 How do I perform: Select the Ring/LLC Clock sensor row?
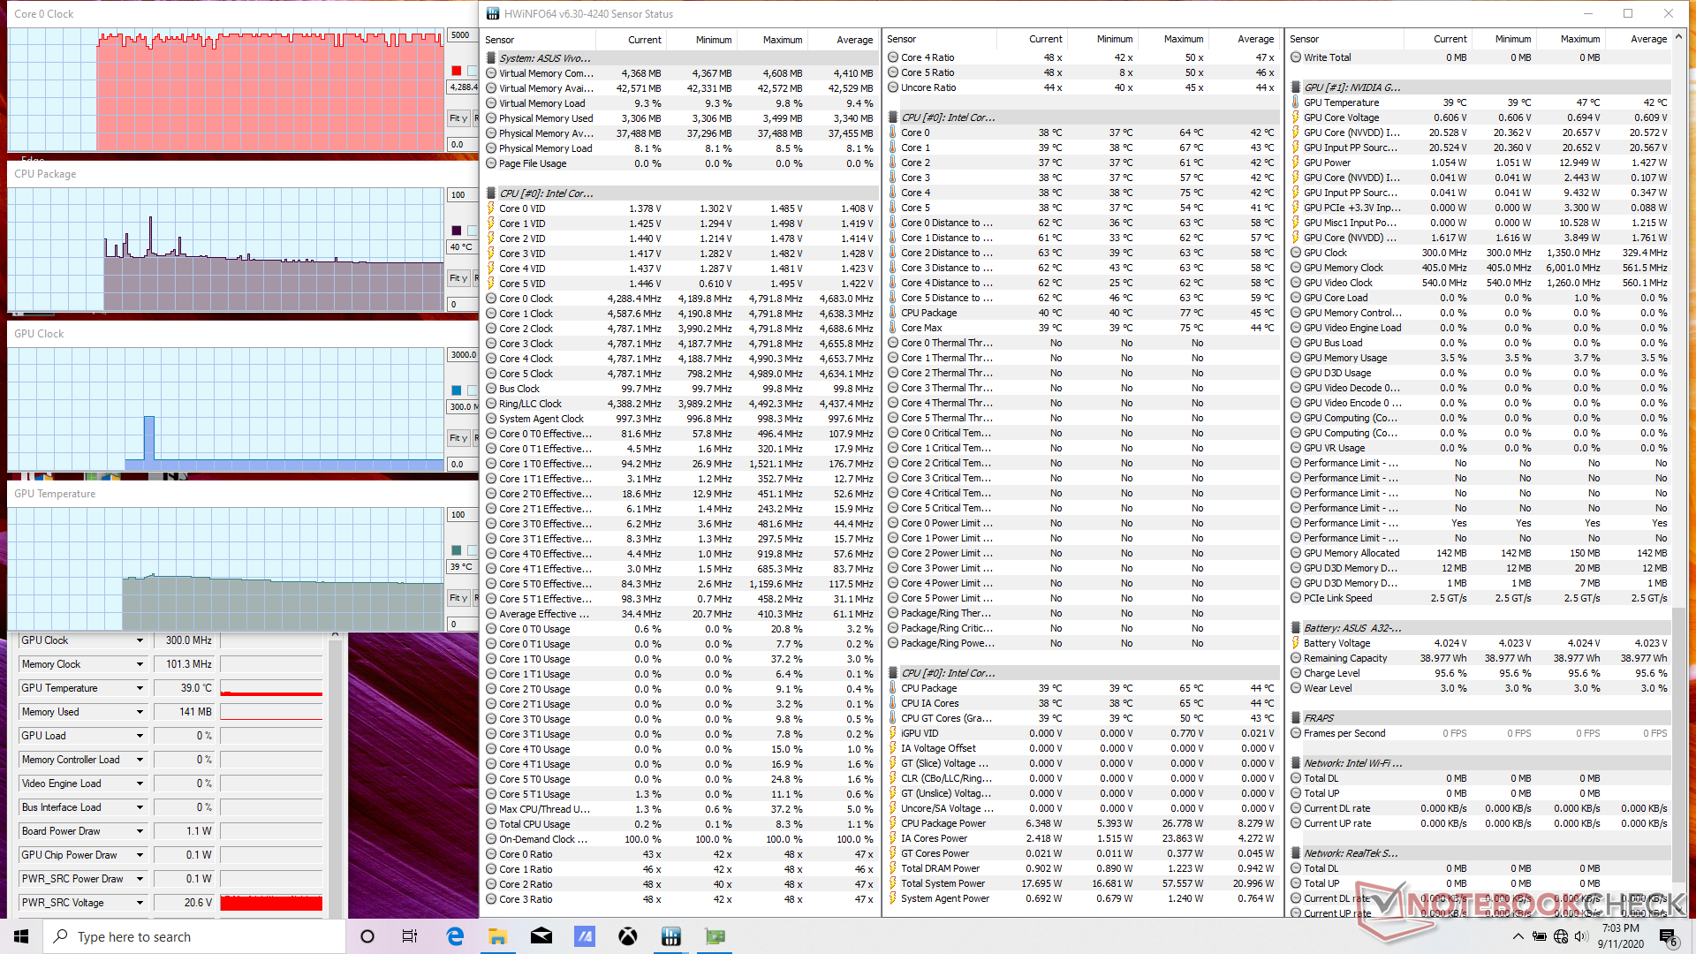[x=680, y=404]
